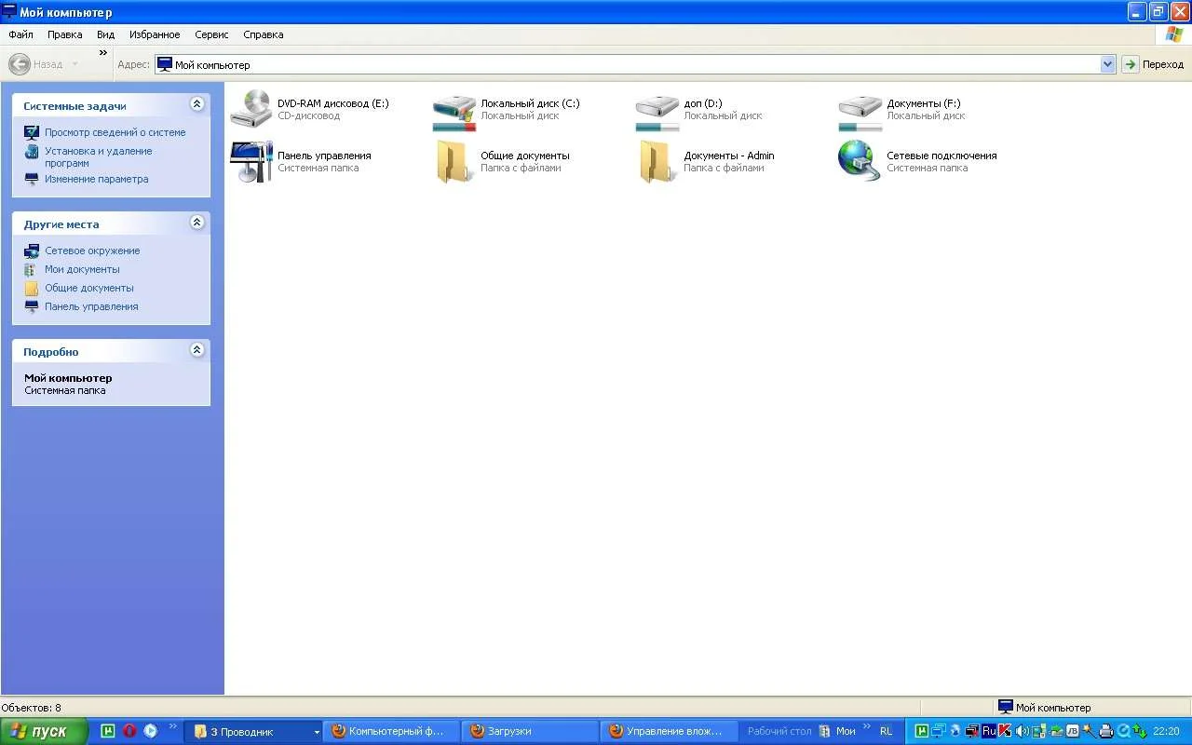Click the Мои toolbar label on taskbar

(x=846, y=731)
